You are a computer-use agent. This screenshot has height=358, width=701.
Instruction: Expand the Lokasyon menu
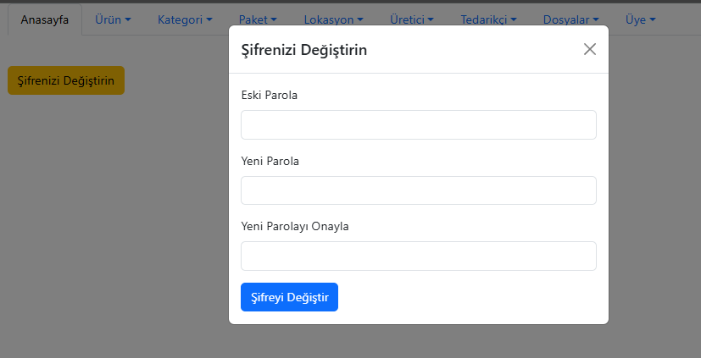coord(334,19)
